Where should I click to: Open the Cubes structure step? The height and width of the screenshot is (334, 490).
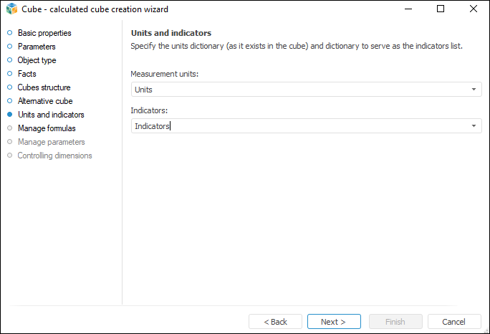point(44,87)
